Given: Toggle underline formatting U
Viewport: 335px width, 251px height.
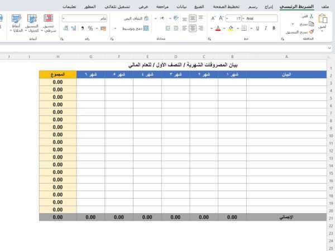Looking at the screenshot, I should click(257, 28).
